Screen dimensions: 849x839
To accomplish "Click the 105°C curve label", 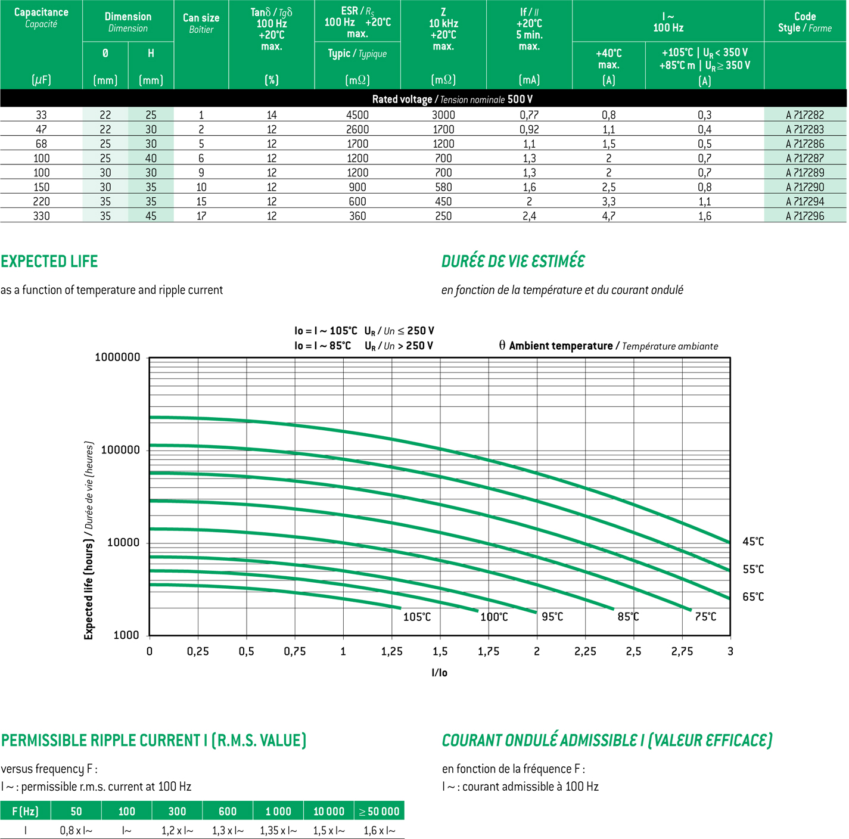I will (416, 617).
